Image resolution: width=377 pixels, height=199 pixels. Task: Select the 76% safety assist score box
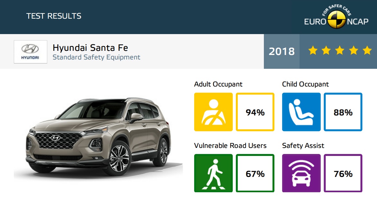343,173
